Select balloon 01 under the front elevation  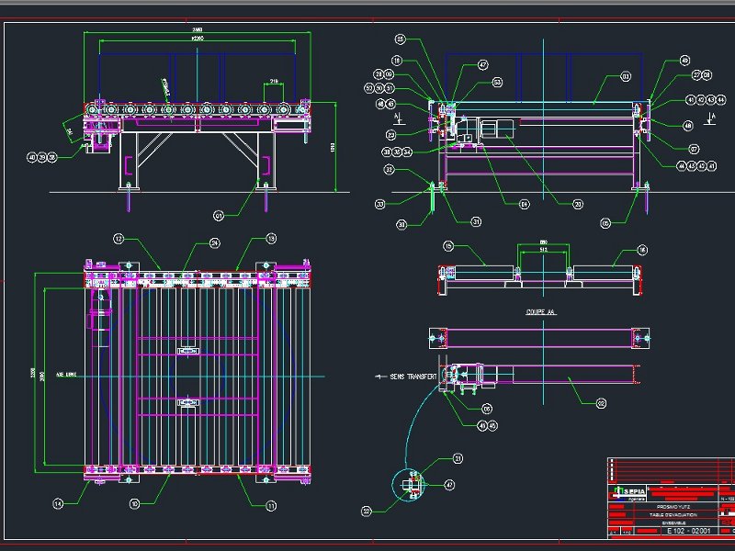tap(219, 216)
